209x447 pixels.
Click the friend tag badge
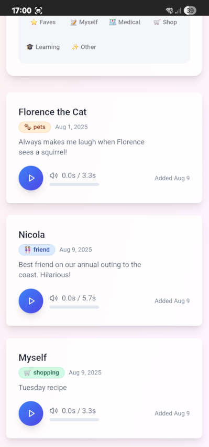[37, 250]
